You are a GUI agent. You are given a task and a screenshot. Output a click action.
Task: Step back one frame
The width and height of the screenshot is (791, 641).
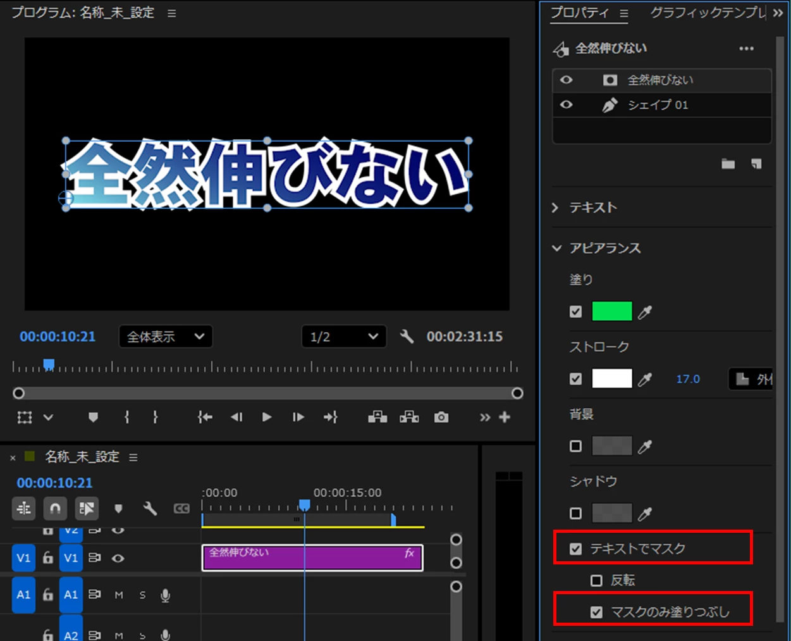tap(236, 417)
